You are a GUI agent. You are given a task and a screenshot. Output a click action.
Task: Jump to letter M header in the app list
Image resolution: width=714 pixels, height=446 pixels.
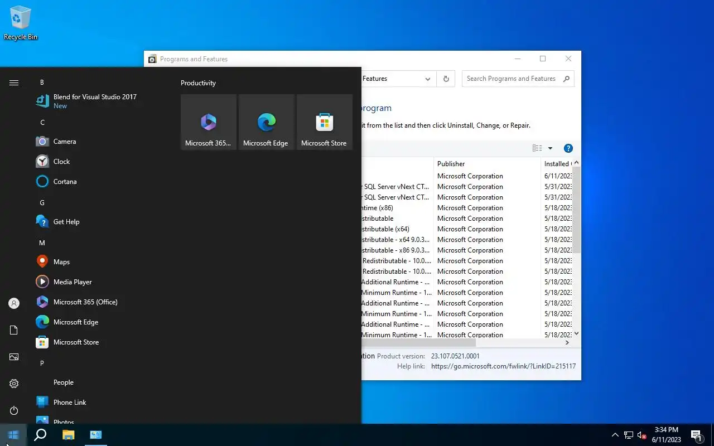pyautogui.click(x=42, y=243)
